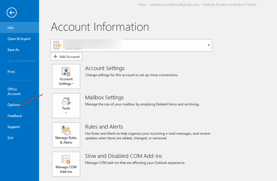Click the back arrow to leave Backstage
277x181 pixels.
click(12, 12)
